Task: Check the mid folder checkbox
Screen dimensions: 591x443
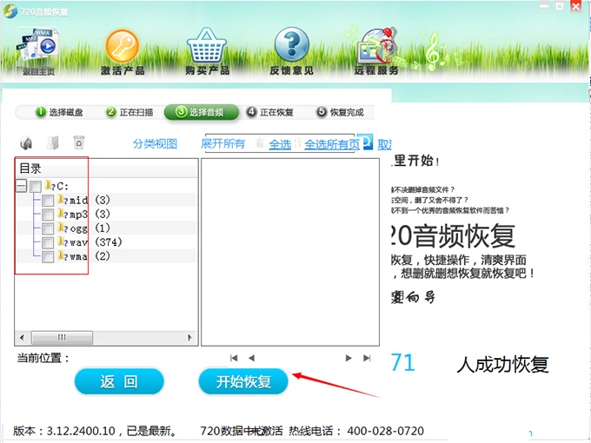Action: (x=48, y=201)
